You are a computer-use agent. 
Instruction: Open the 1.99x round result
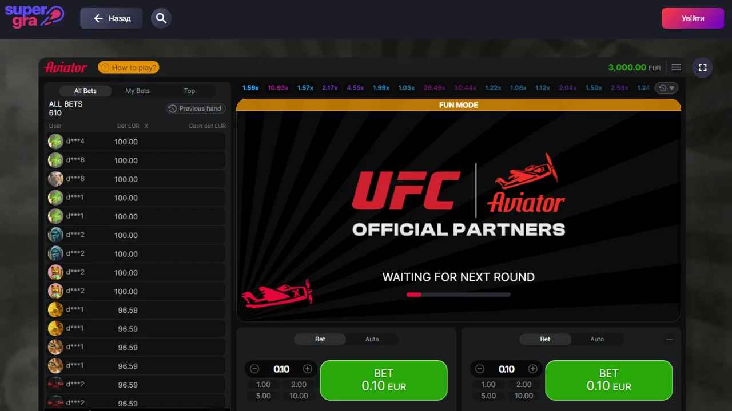click(381, 88)
